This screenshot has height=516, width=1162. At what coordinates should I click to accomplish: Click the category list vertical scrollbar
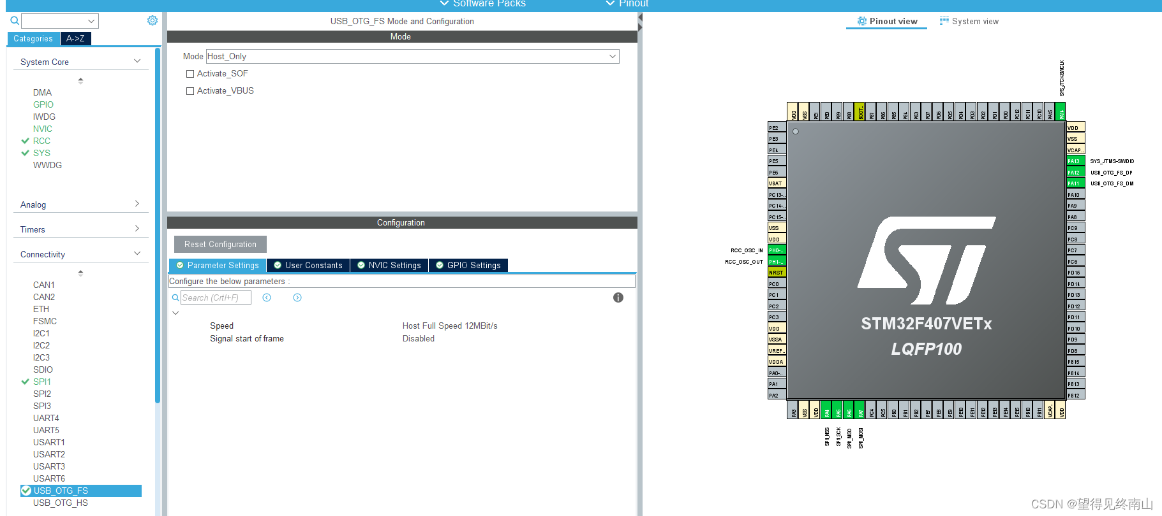pos(158,226)
